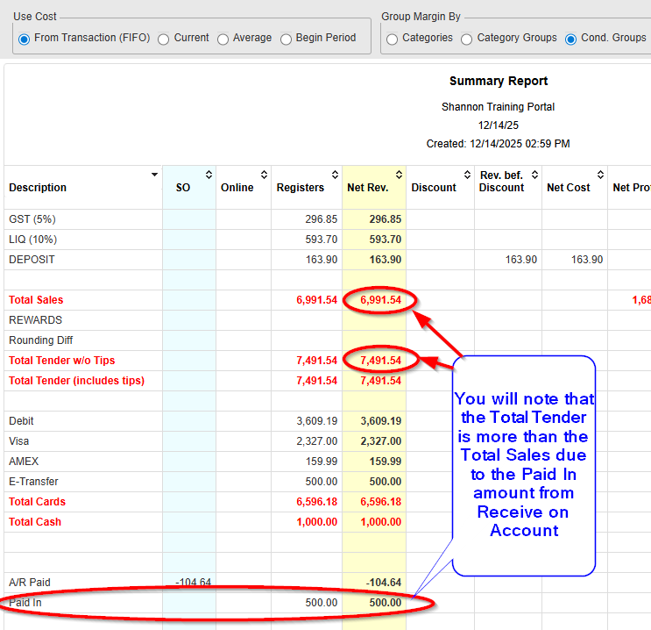The image size is (651, 630).
Task: Click Net Rev. Total Sales 6,991.54
Action: [x=381, y=300]
